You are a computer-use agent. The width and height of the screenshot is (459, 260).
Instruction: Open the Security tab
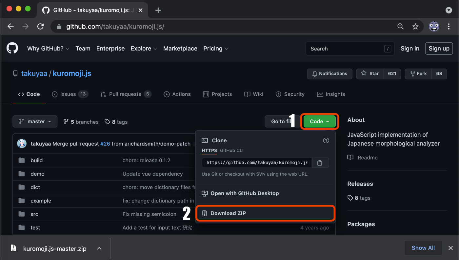click(x=290, y=94)
